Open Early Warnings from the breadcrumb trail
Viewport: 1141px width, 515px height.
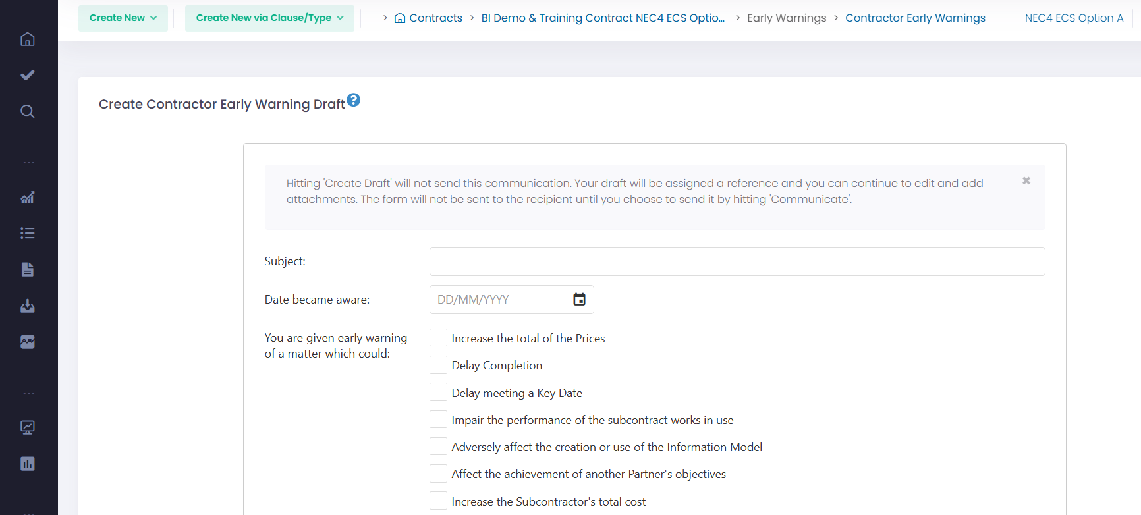click(x=787, y=18)
